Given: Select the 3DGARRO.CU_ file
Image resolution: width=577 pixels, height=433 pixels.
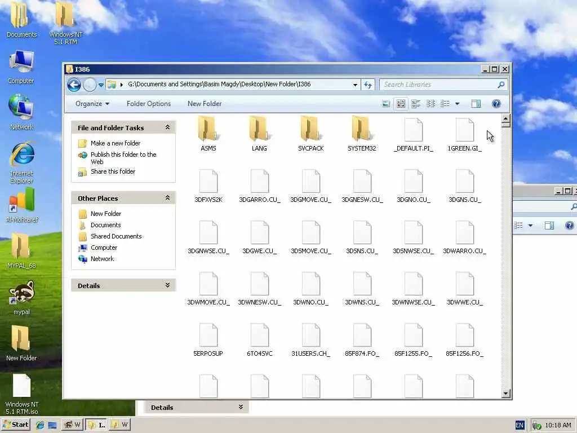Looking at the screenshot, I should pos(259,186).
